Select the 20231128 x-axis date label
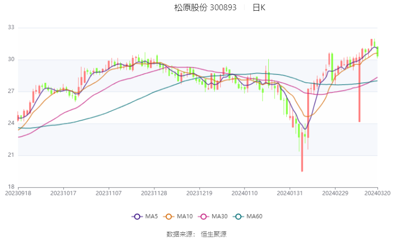This screenshot has width=393, height=239. (154, 193)
